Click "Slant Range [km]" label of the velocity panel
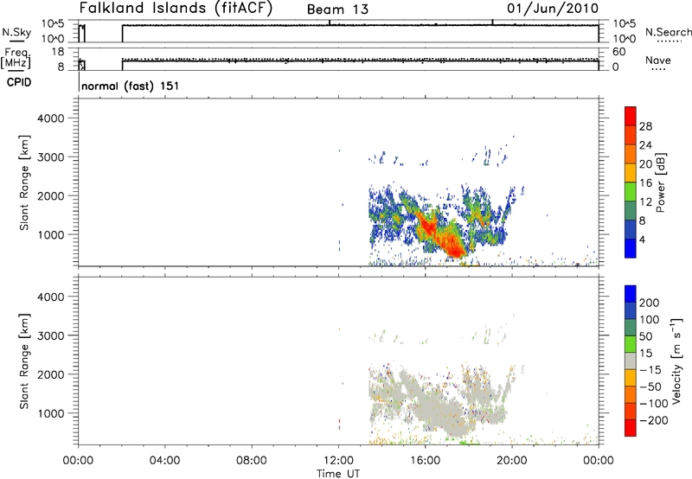This screenshot has height=479, width=692. pyautogui.click(x=24, y=361)
